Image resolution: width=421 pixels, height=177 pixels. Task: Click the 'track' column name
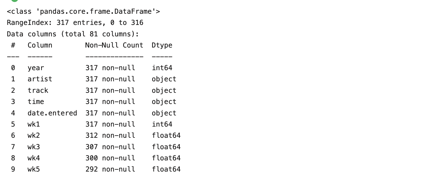click(38, 91)
